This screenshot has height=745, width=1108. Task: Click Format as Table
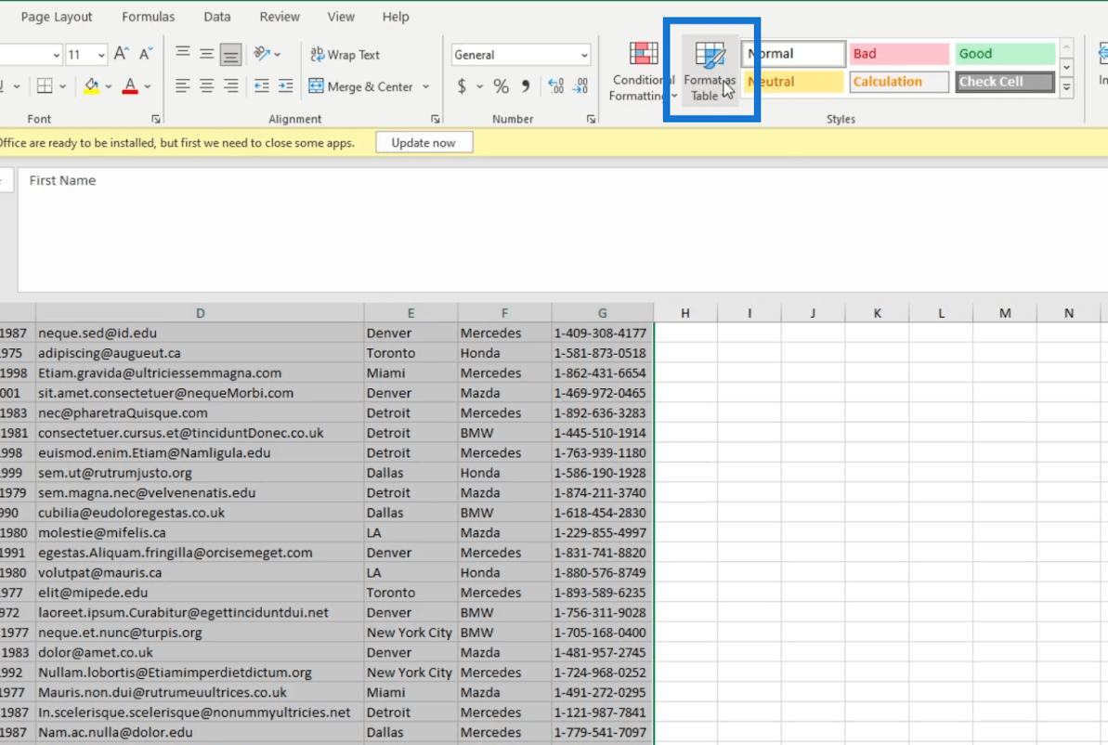point(710,72)
